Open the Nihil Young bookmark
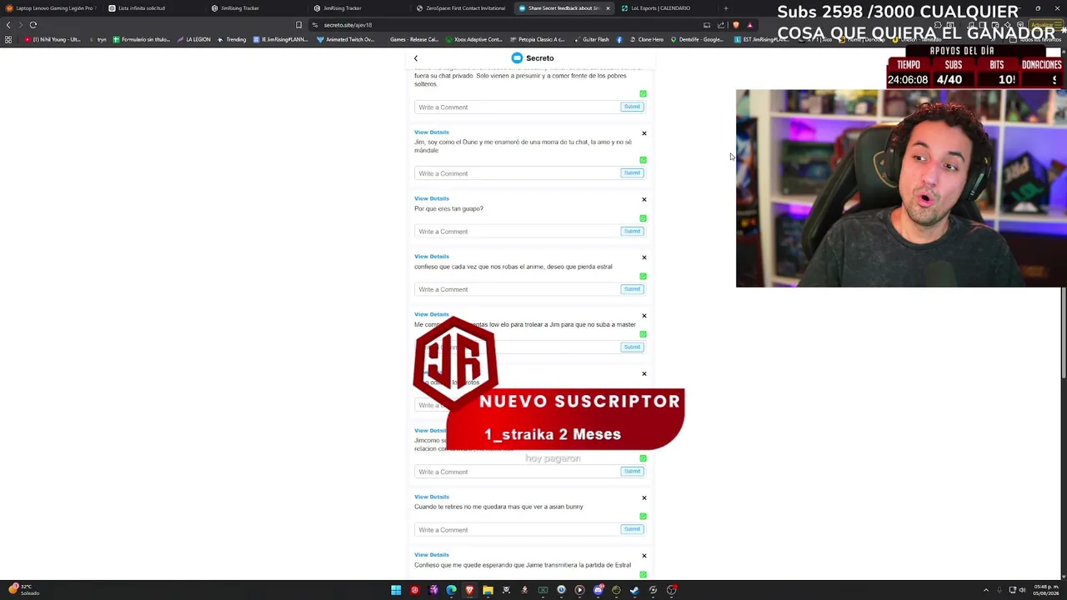 (53, 39)
